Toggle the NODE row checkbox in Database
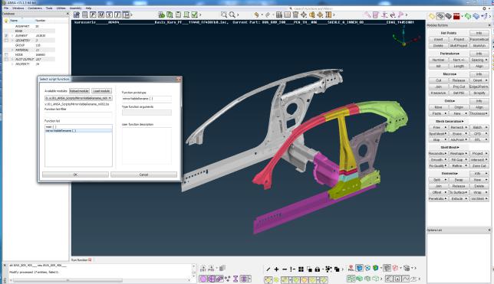 (6, 54)
